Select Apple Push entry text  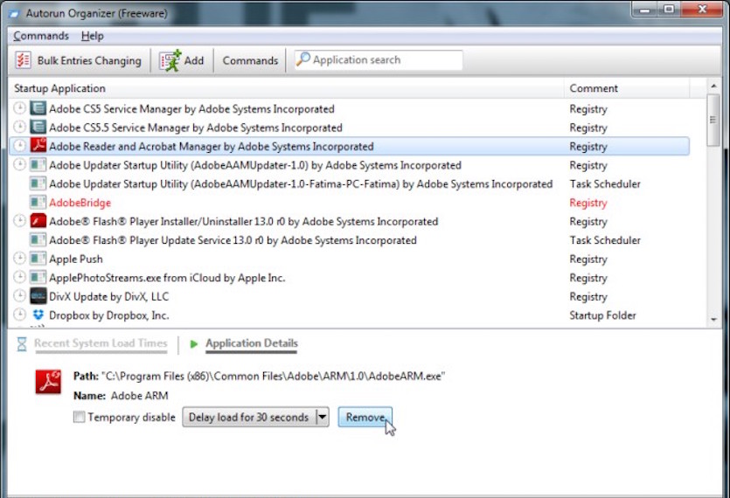click(x=75, y=259)
